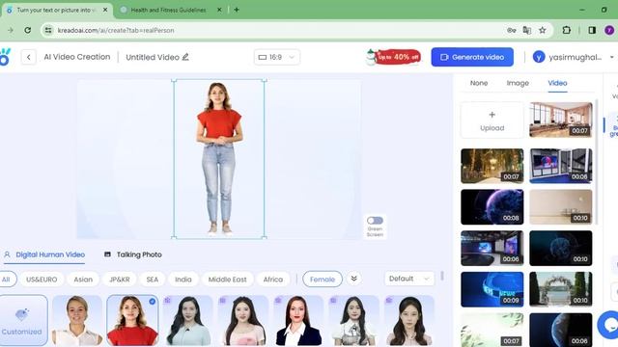This screenshot has height=347, width=618.
Task: Reload the browser page
Action: coord(28,30)
